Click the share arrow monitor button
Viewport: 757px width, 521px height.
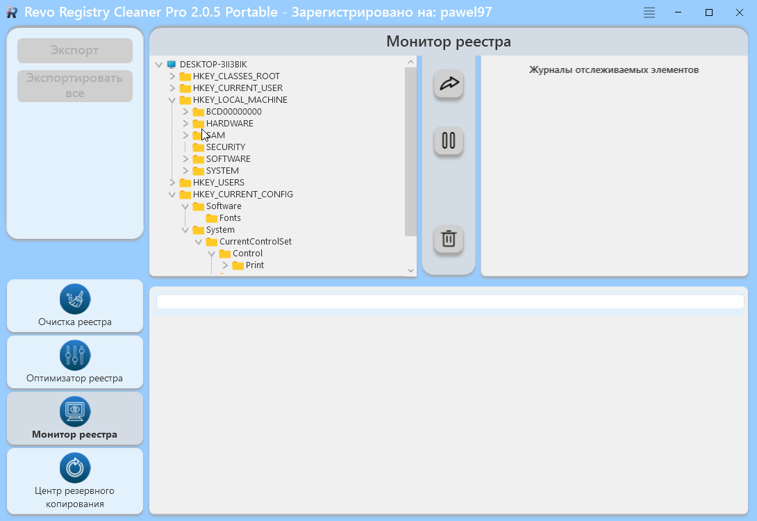(449, 84)
